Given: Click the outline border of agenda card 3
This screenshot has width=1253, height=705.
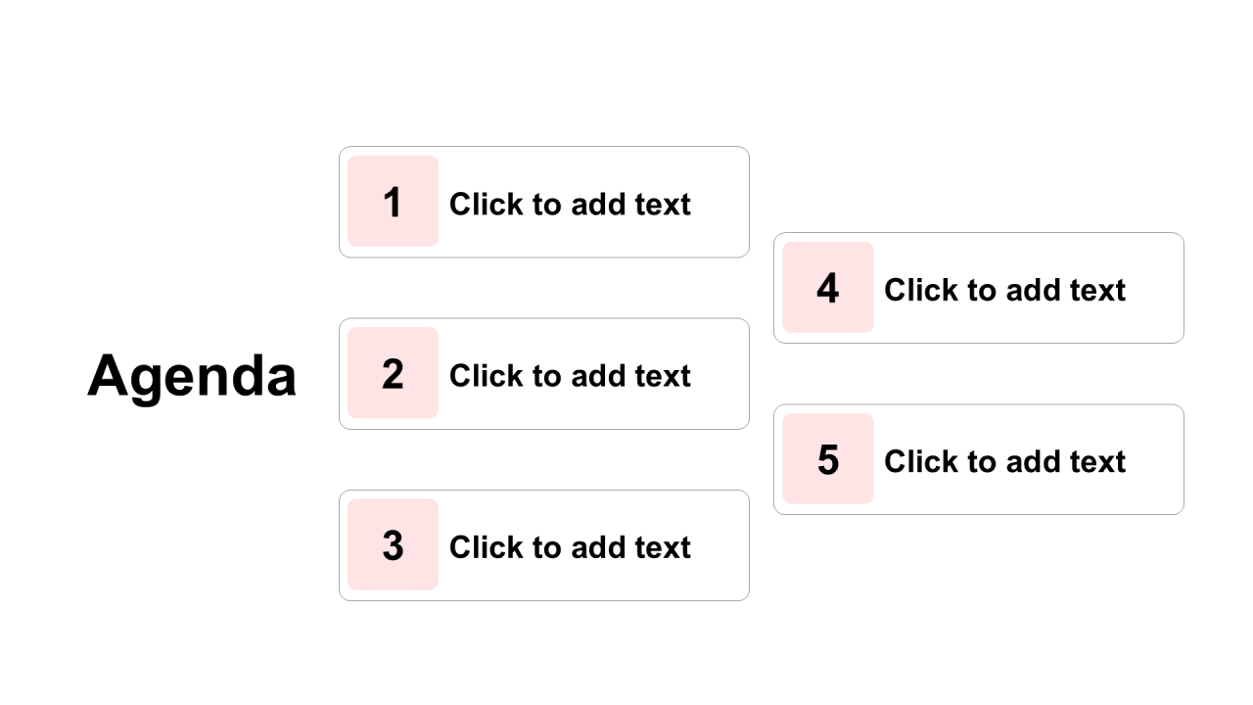Looking at the screenshot, I should pyautogui.click(x=544, y=491).
